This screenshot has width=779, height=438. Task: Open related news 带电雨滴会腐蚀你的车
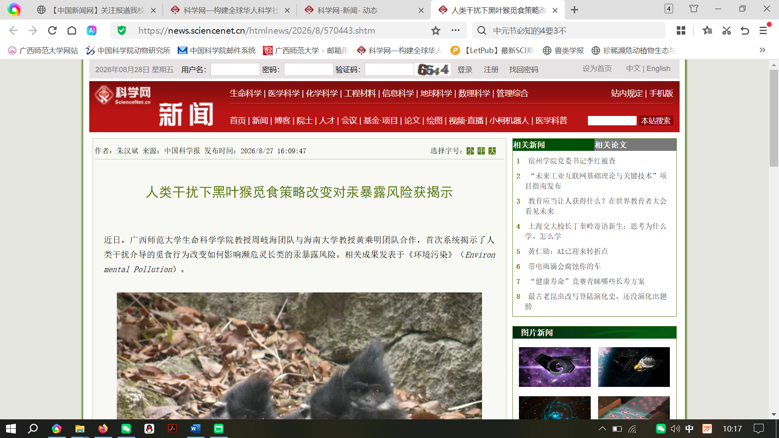[x=564, y=266]
